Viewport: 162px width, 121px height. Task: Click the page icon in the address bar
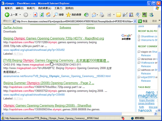(14, 21)
